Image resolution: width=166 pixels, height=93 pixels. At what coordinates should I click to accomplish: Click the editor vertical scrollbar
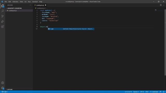click(x=165, y=42)
